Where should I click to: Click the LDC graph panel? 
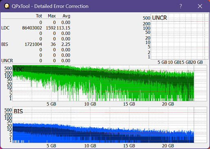click(109, 83)
